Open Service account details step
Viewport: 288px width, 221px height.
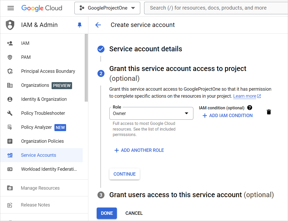(x=146, y=49)
